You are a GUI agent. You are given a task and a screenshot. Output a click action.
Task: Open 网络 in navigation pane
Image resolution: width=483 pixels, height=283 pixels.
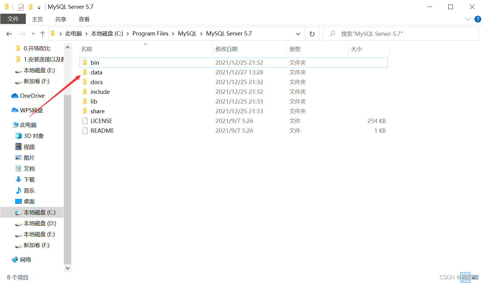(21, 260)
